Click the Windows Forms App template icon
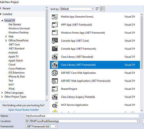Image resolution: width=144 pixels, height=129 pixels. [x=55, y=33]
